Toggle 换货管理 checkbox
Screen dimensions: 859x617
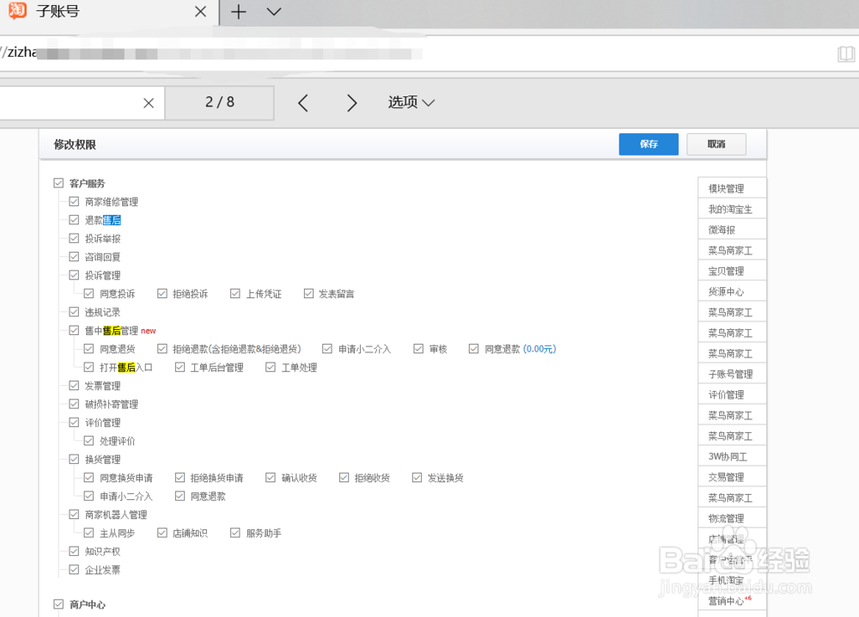click(x=74, y=459)
